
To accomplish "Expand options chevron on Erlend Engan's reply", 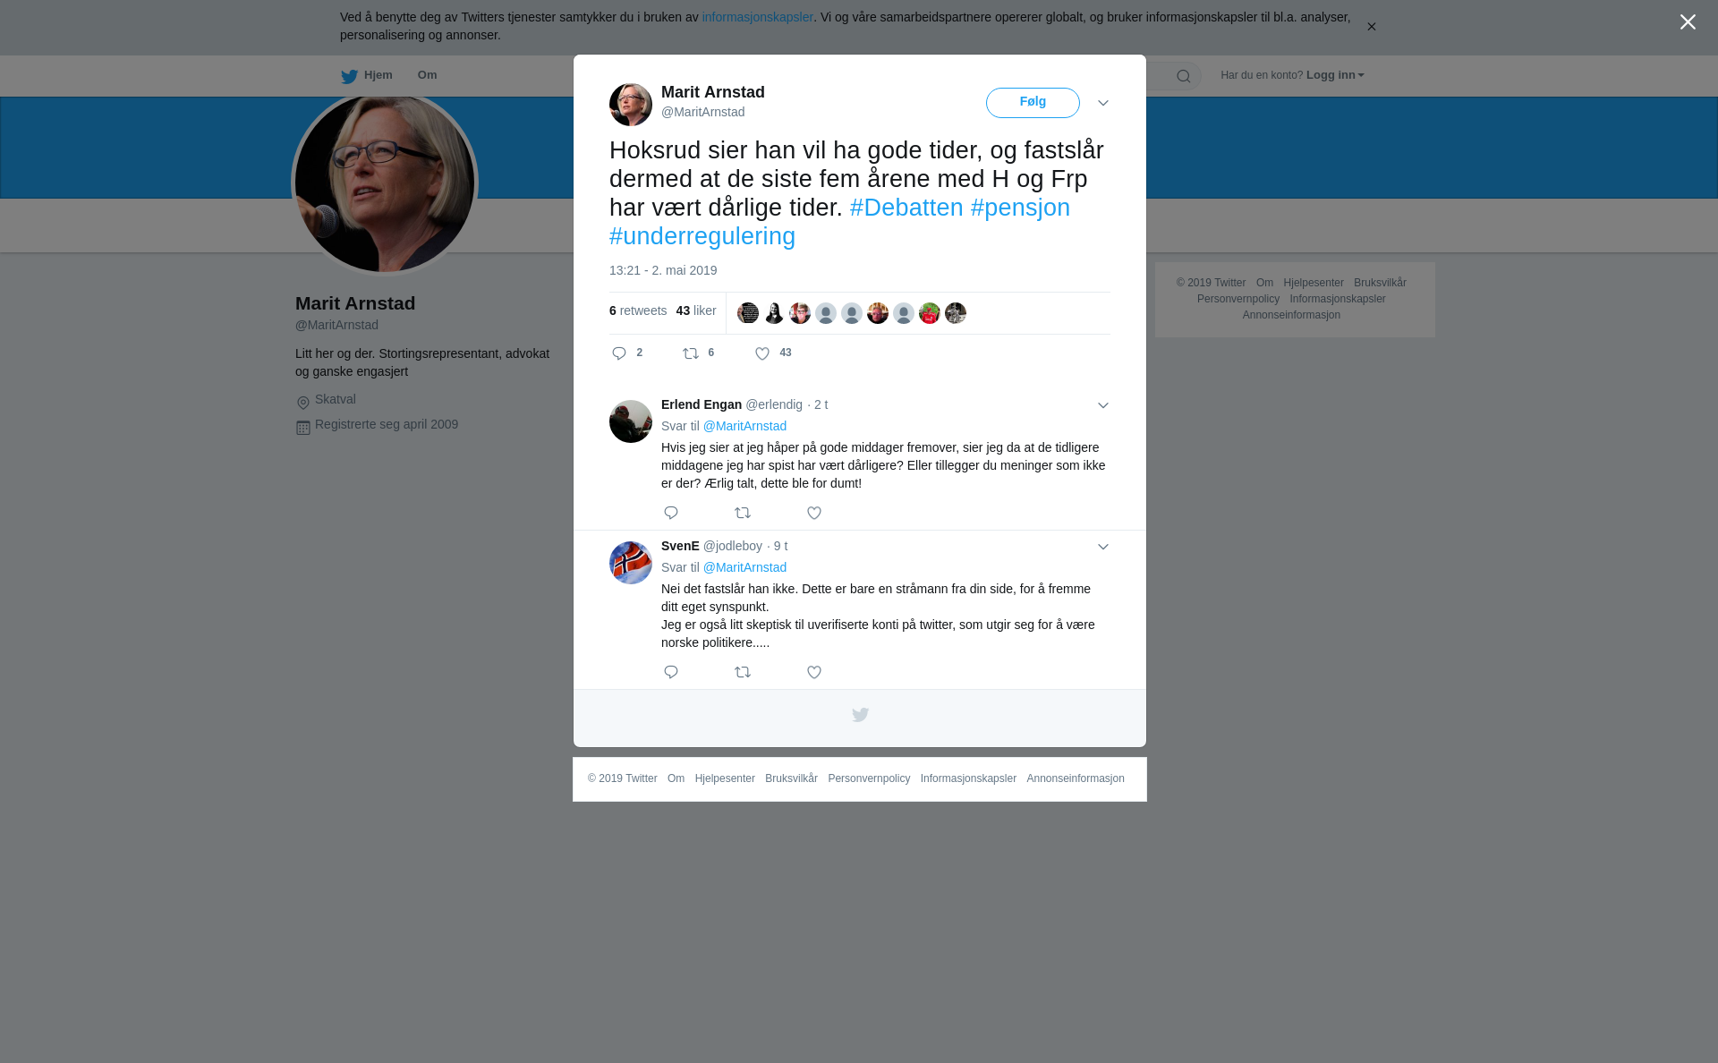I will click(x=1103, y=405).
